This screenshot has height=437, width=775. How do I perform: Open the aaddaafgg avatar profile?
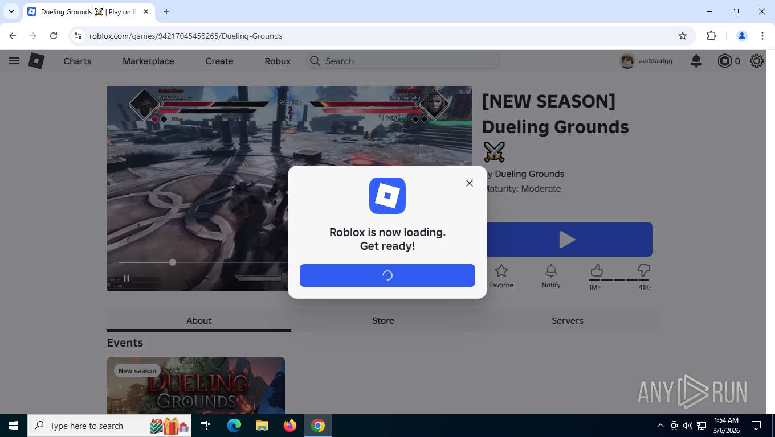(x=627, y=61)
